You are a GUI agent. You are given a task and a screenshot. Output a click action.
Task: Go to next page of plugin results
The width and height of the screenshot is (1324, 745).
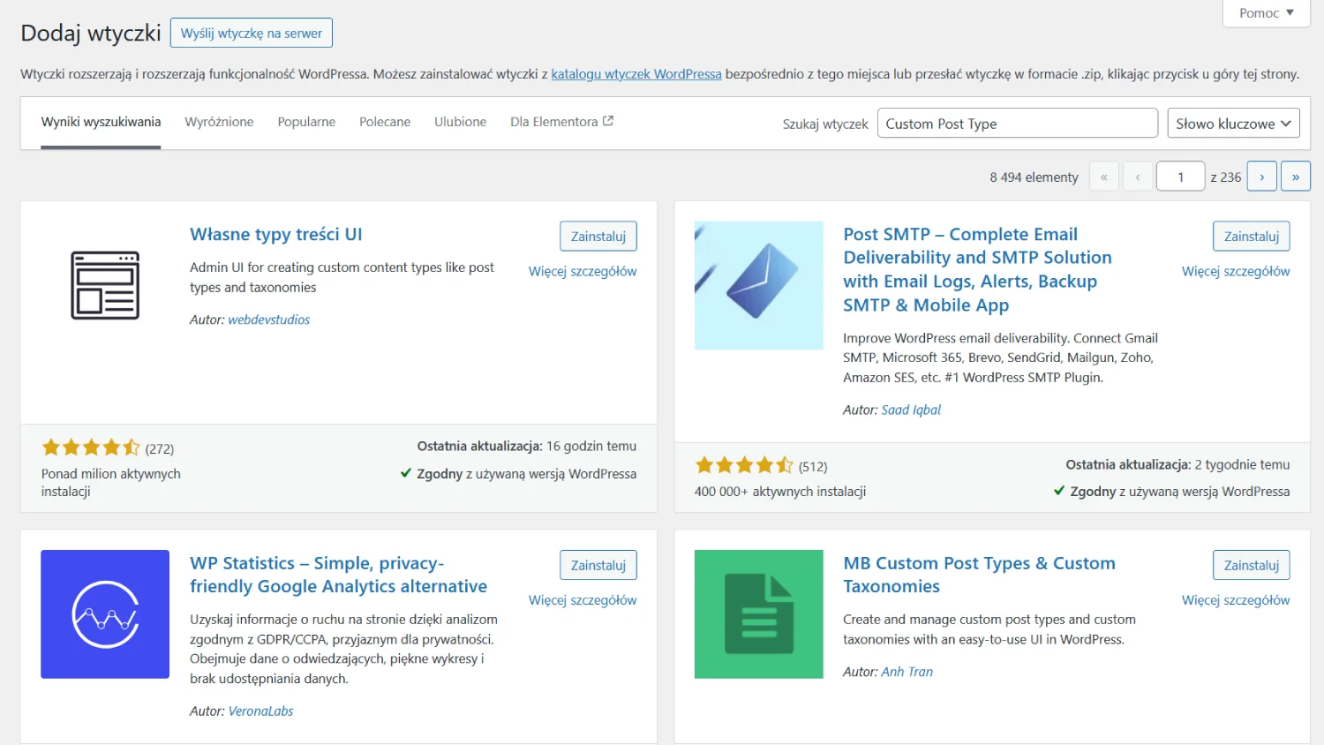coord(1261,177)
